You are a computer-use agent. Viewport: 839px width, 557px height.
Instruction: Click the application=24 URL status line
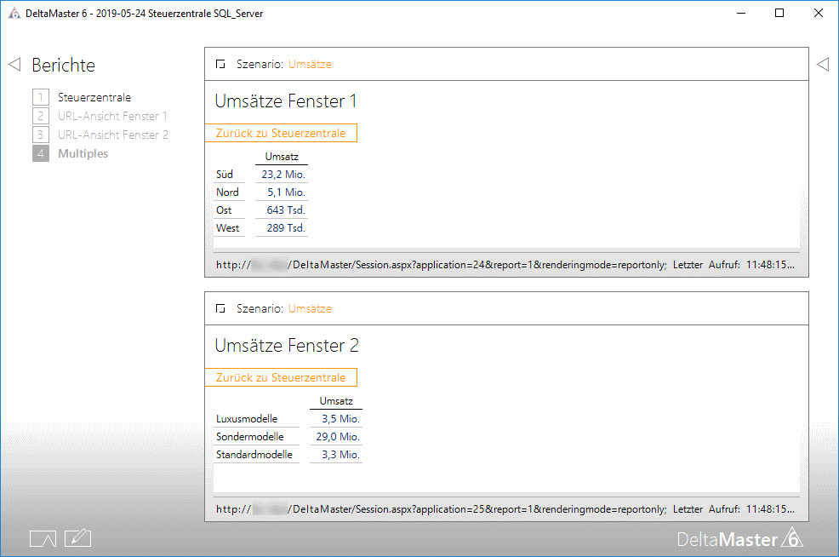(x=505, y=265)
